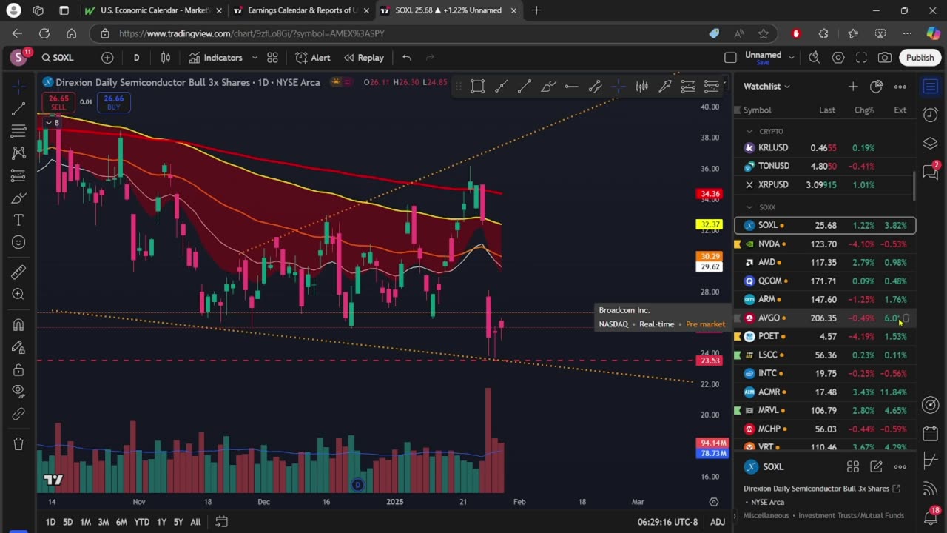
Task: Open watchlist advanced view pie icon
Action: click(877, 87)
